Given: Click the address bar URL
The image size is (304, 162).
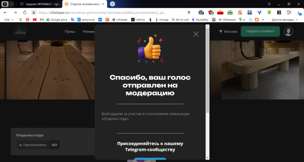Looking at the screenshot, I should (103, 13).
